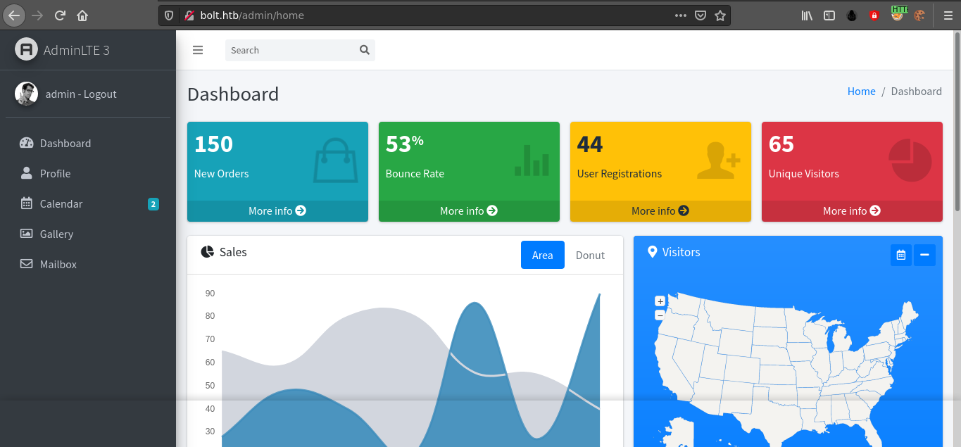Zoom out on the visitors map
The image size is (961, 447).
point(660,315)
